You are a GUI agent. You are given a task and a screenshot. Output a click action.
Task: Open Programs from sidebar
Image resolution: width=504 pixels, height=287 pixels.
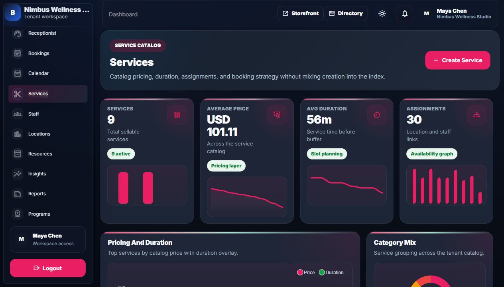[x=48, y=214]
